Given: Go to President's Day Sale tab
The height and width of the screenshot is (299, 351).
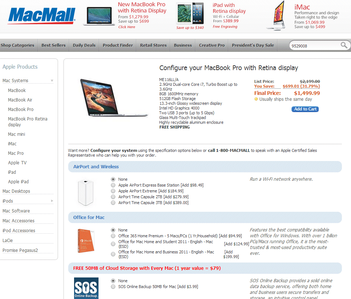Looking at the screenshot, I should coord(253,45).
